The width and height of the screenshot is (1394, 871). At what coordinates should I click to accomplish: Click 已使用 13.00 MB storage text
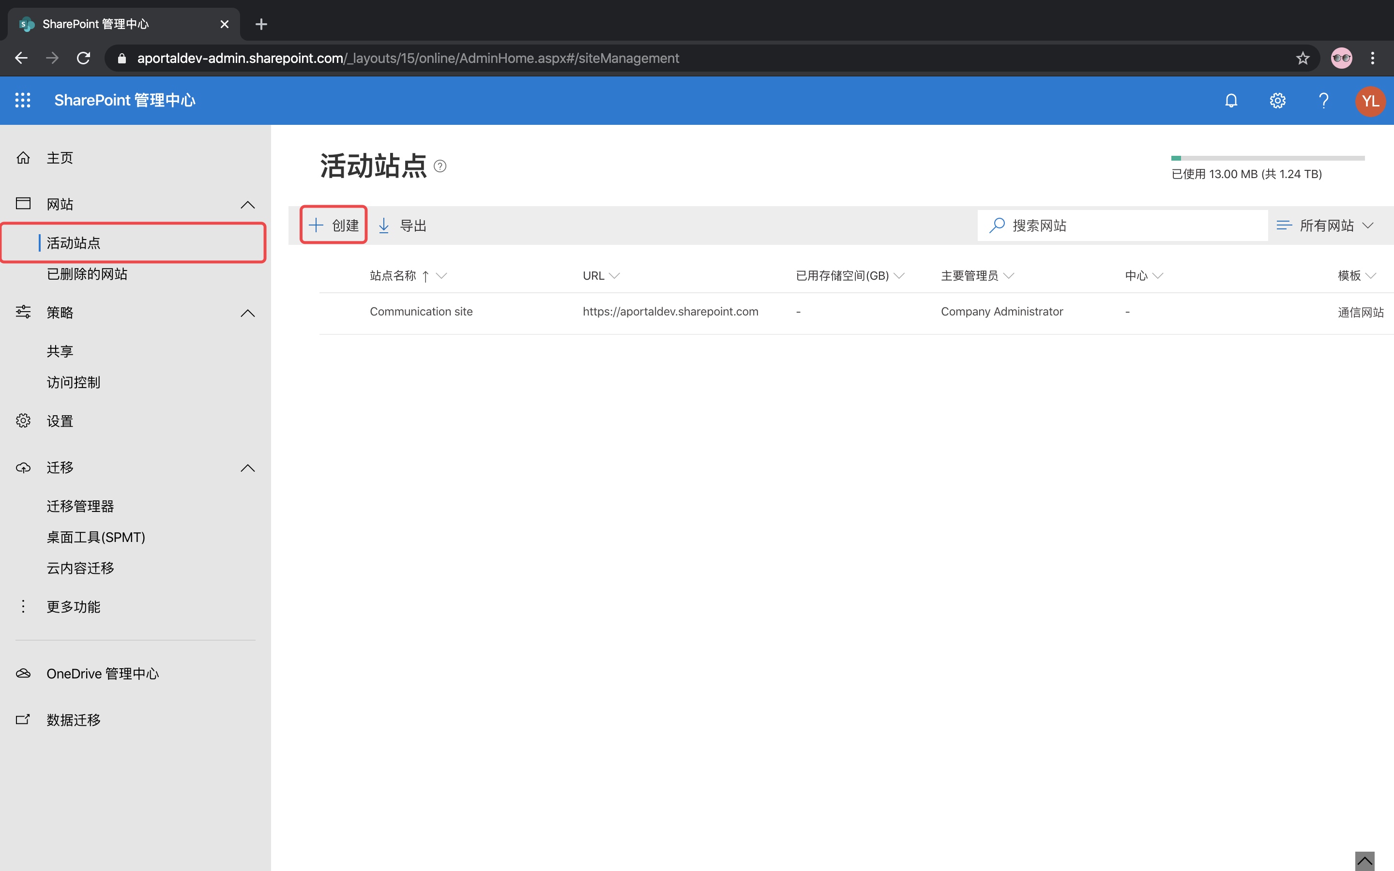[1246, 174]
